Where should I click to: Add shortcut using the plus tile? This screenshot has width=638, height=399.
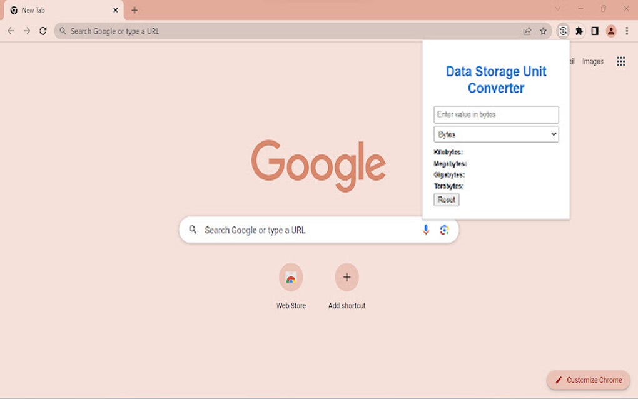coord(347,286)
